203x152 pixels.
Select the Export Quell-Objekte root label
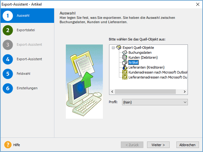[138, 48]
